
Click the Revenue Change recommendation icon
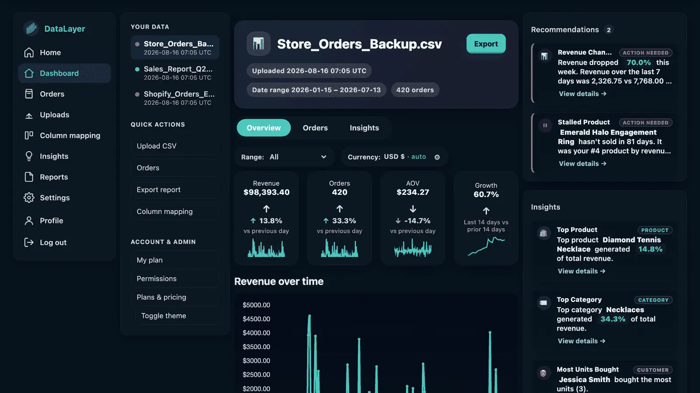click(544, 56)
